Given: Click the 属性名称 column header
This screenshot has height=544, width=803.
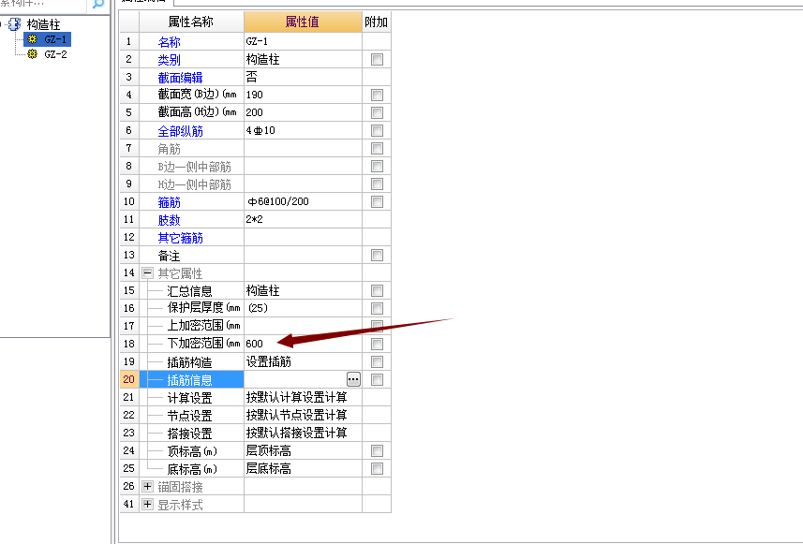Looking at the screenshot, I should (x=191, y=22).
